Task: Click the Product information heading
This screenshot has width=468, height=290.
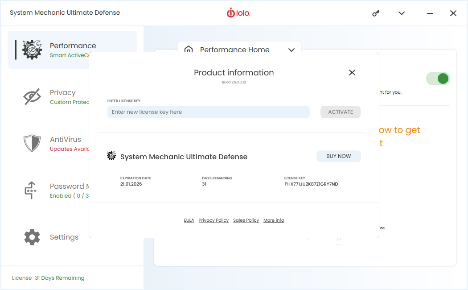Action: click(234, 73)
